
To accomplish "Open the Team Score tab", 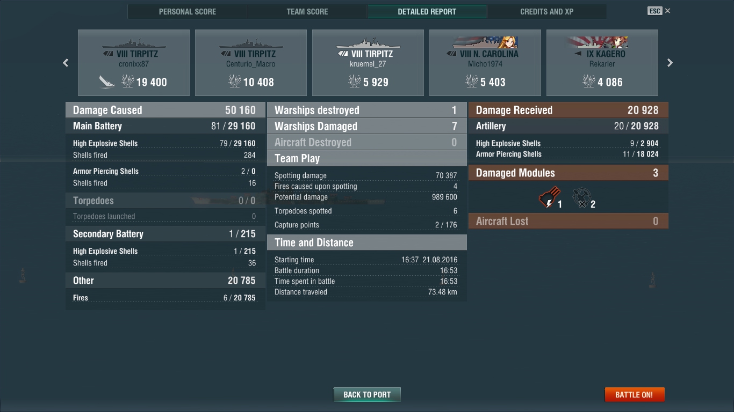I will click(307, 11).
